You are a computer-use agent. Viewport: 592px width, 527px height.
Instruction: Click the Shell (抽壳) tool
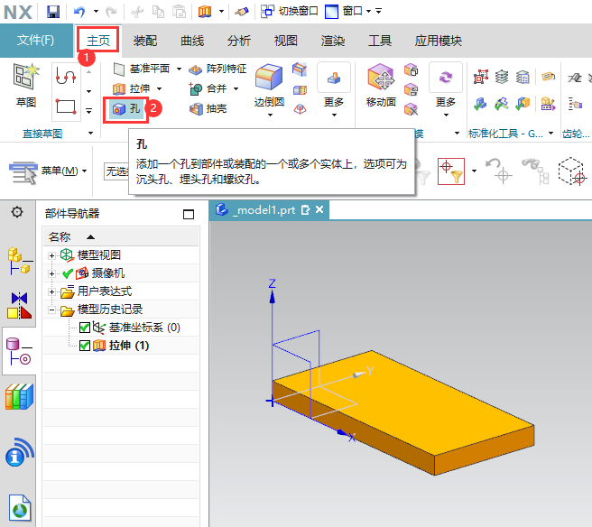(208, 109)
